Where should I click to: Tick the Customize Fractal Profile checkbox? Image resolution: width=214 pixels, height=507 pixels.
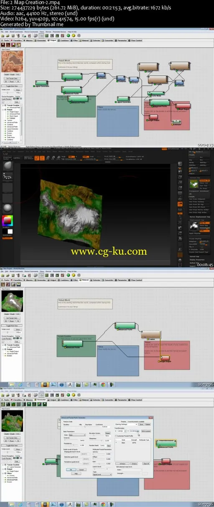click(x=116, y=436)
